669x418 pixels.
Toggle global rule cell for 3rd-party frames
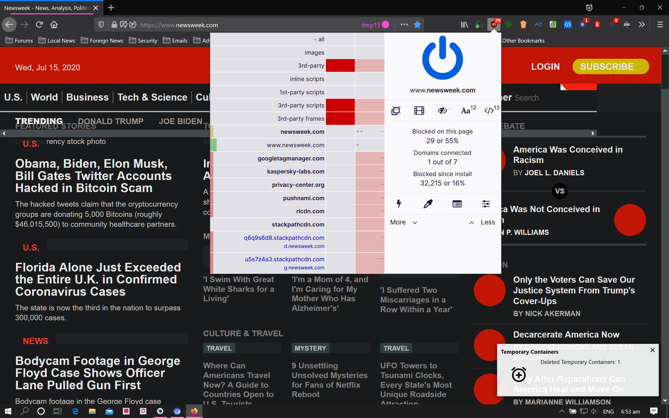click(x=340, y=119)
